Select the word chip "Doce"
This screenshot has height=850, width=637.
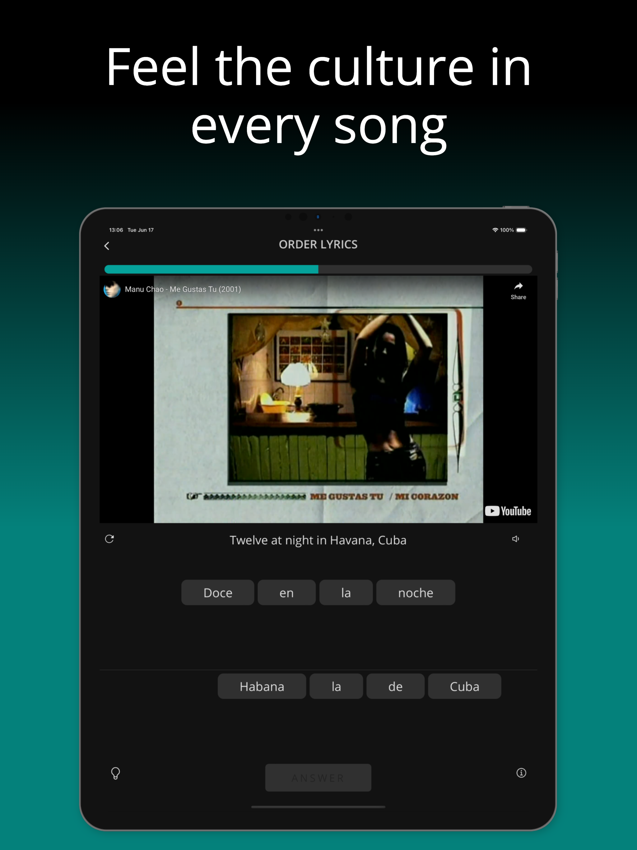(218, 592)
